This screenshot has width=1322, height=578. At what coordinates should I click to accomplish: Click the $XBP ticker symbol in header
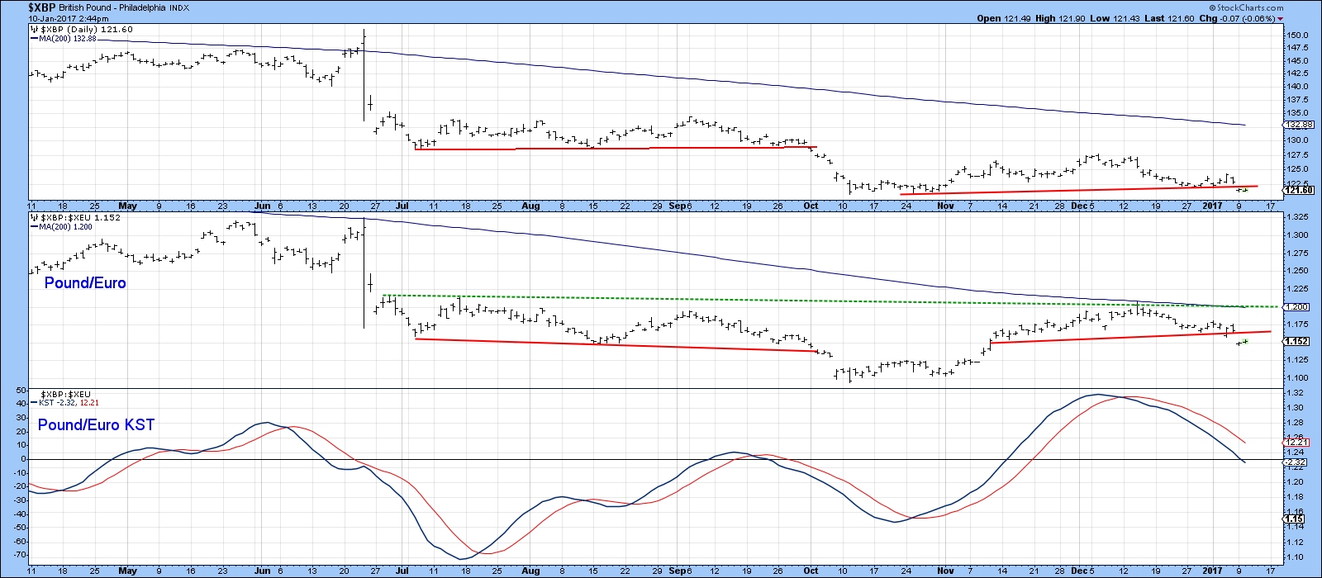coord(42,7)
